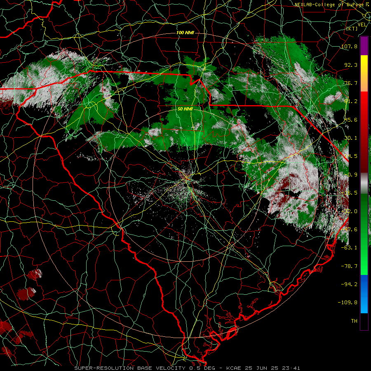
Task: Click the 50 NMI range ring label
Action: [x=185, y=109]
